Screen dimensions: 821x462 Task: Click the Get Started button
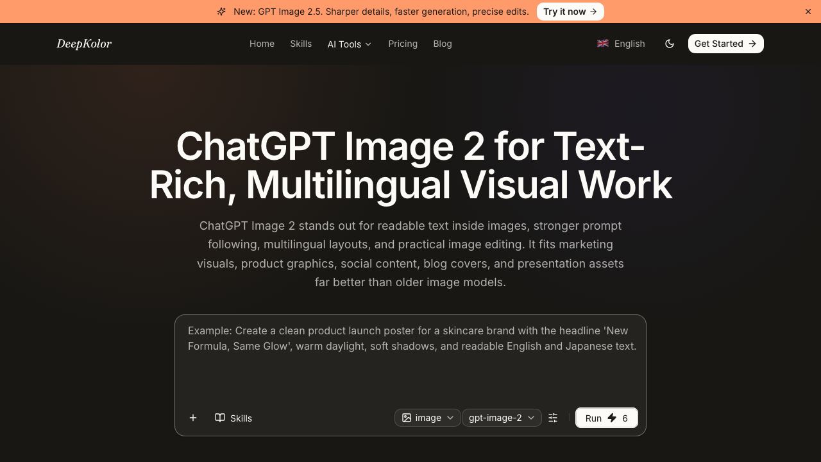(726, 44)
